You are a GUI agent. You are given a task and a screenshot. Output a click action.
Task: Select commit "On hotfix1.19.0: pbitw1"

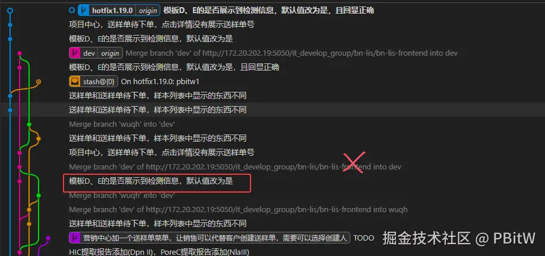tap(160, 82)
